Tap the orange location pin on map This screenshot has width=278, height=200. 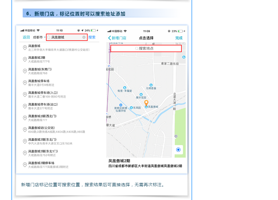tap(146, 103)
